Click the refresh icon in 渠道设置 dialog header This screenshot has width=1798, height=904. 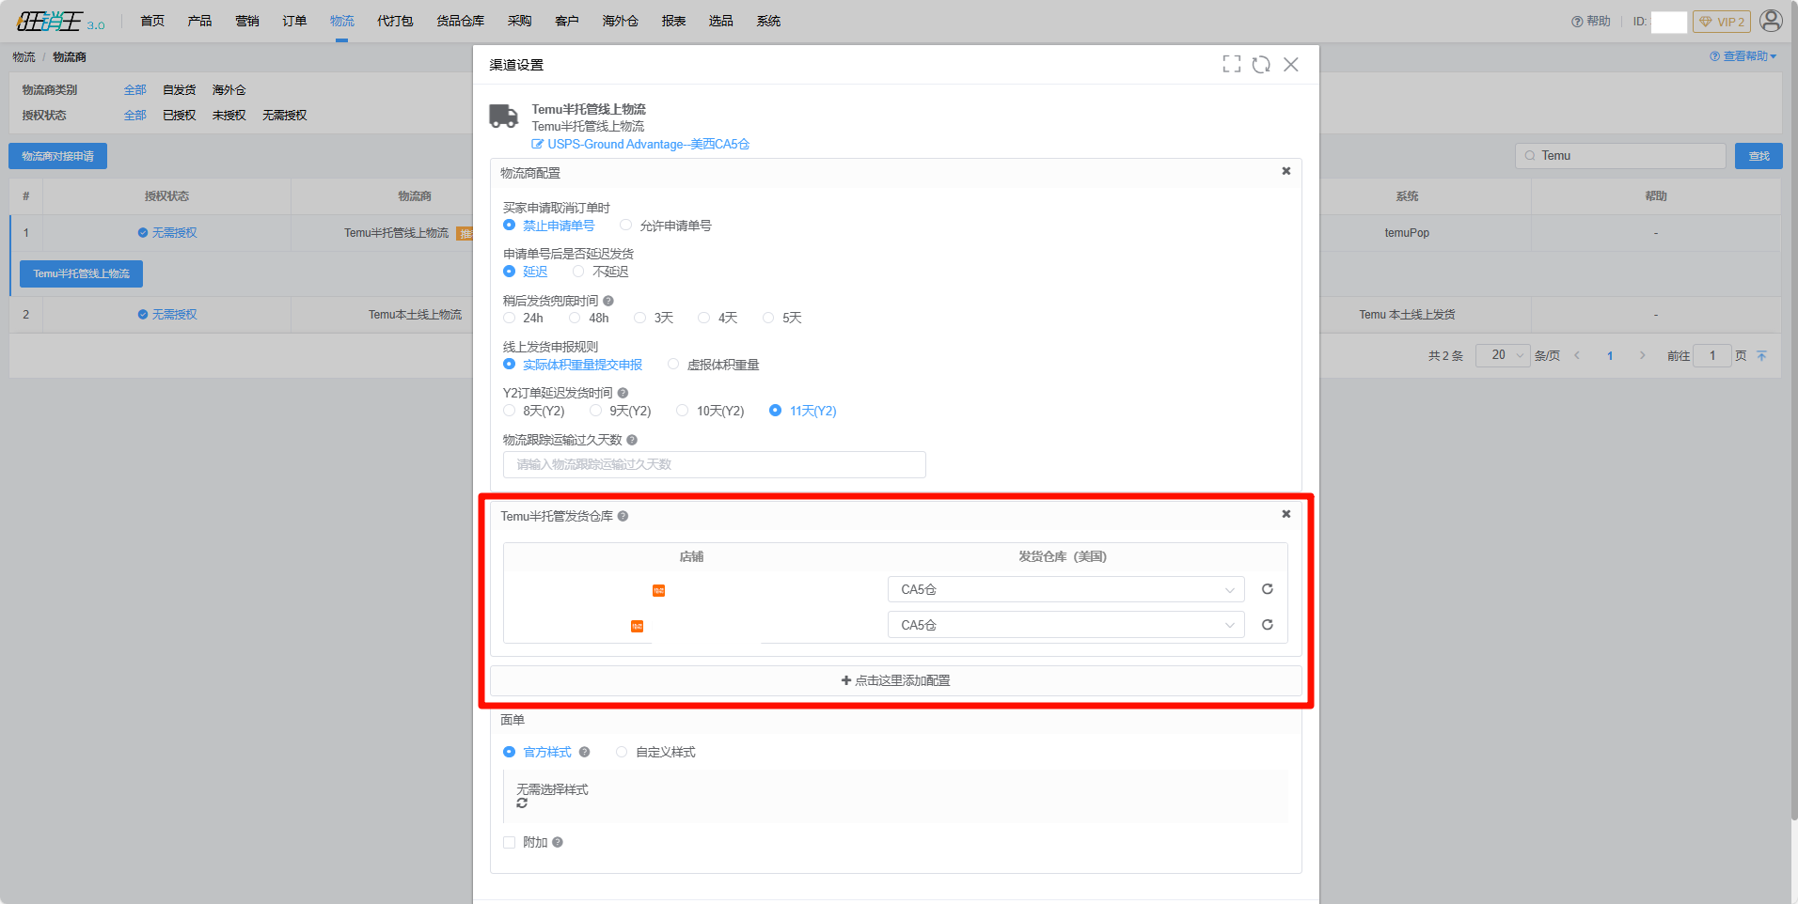pos(1261,64)
